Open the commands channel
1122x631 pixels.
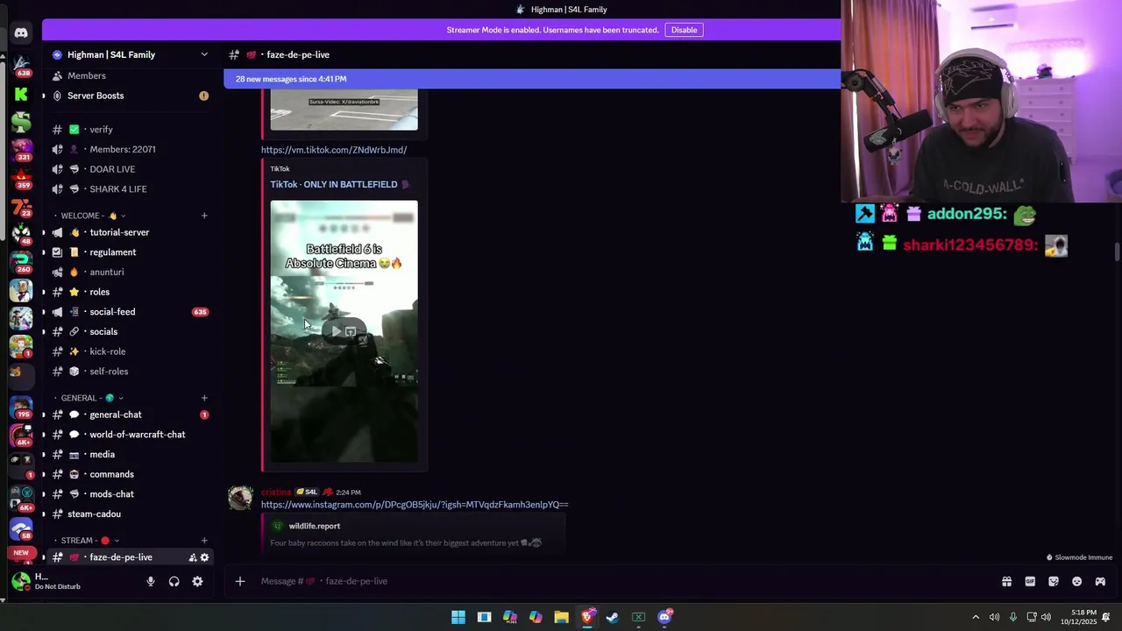pyautogui.click(x=130, y=474)
